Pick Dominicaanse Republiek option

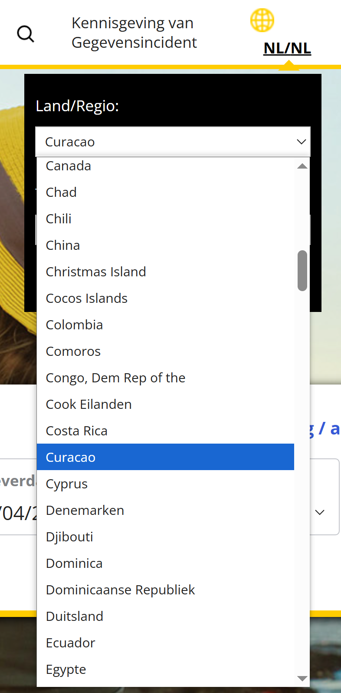pyautogui.click(x=121, y=590)
